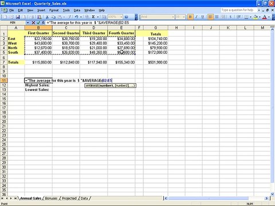This screenshot has height=206, width=275.
Task: Create a new workbook with New icon
Action: (5, 17)
